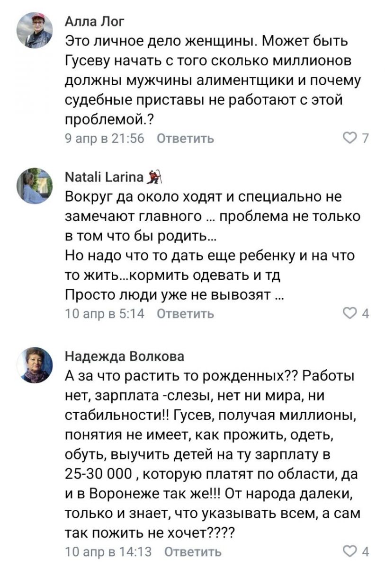Open Алла Лог's avatar photo
Screen dimensions: 385x568
tap(35, 31)
